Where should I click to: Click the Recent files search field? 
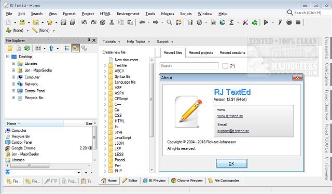coord(189,66)
